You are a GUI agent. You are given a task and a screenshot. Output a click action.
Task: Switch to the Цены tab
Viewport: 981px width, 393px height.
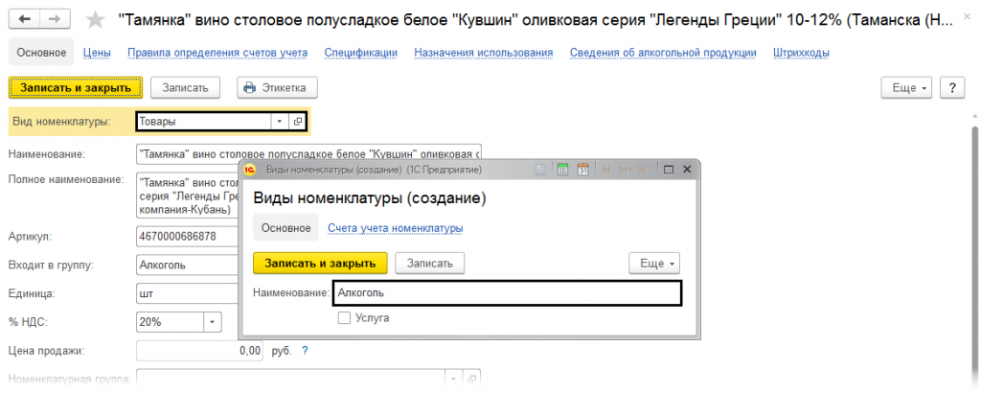click(97, 53)
